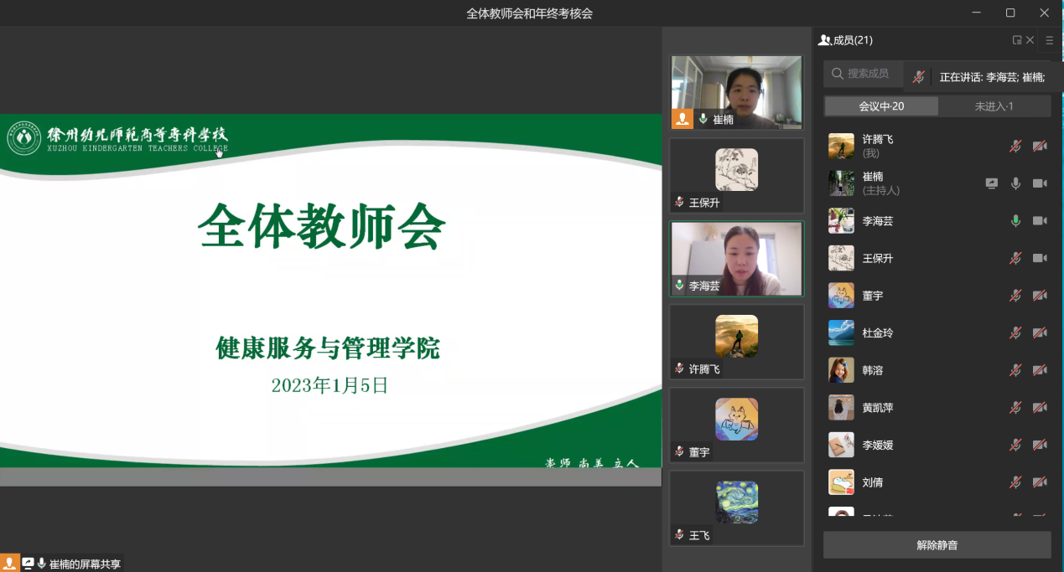Open the hamburger menu beside members panel
The image size is (1064, 572).
(x=1049, y=40)
